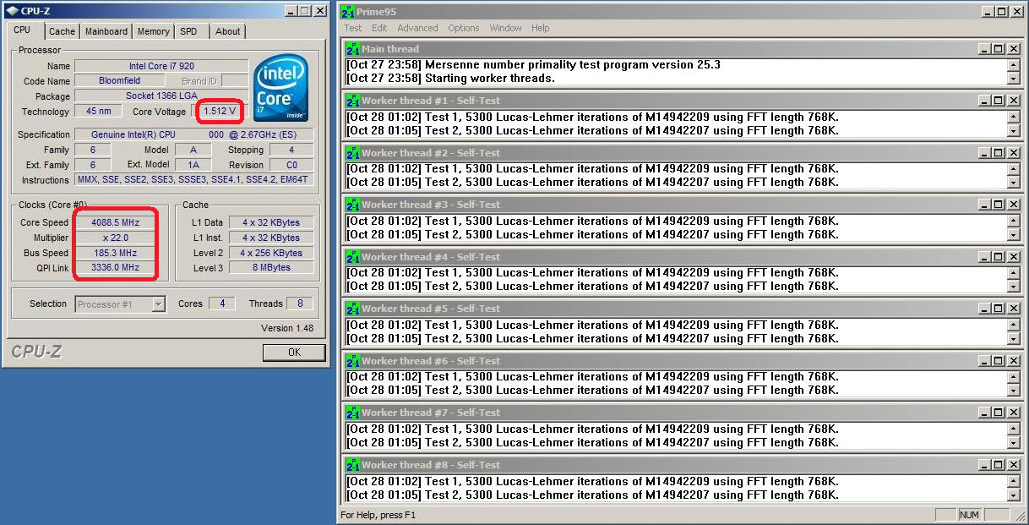The height and width of the screenshot is (525, 1029).
Task: Select the Multiplier value 'x 22.0'
Action: [115, 238]
